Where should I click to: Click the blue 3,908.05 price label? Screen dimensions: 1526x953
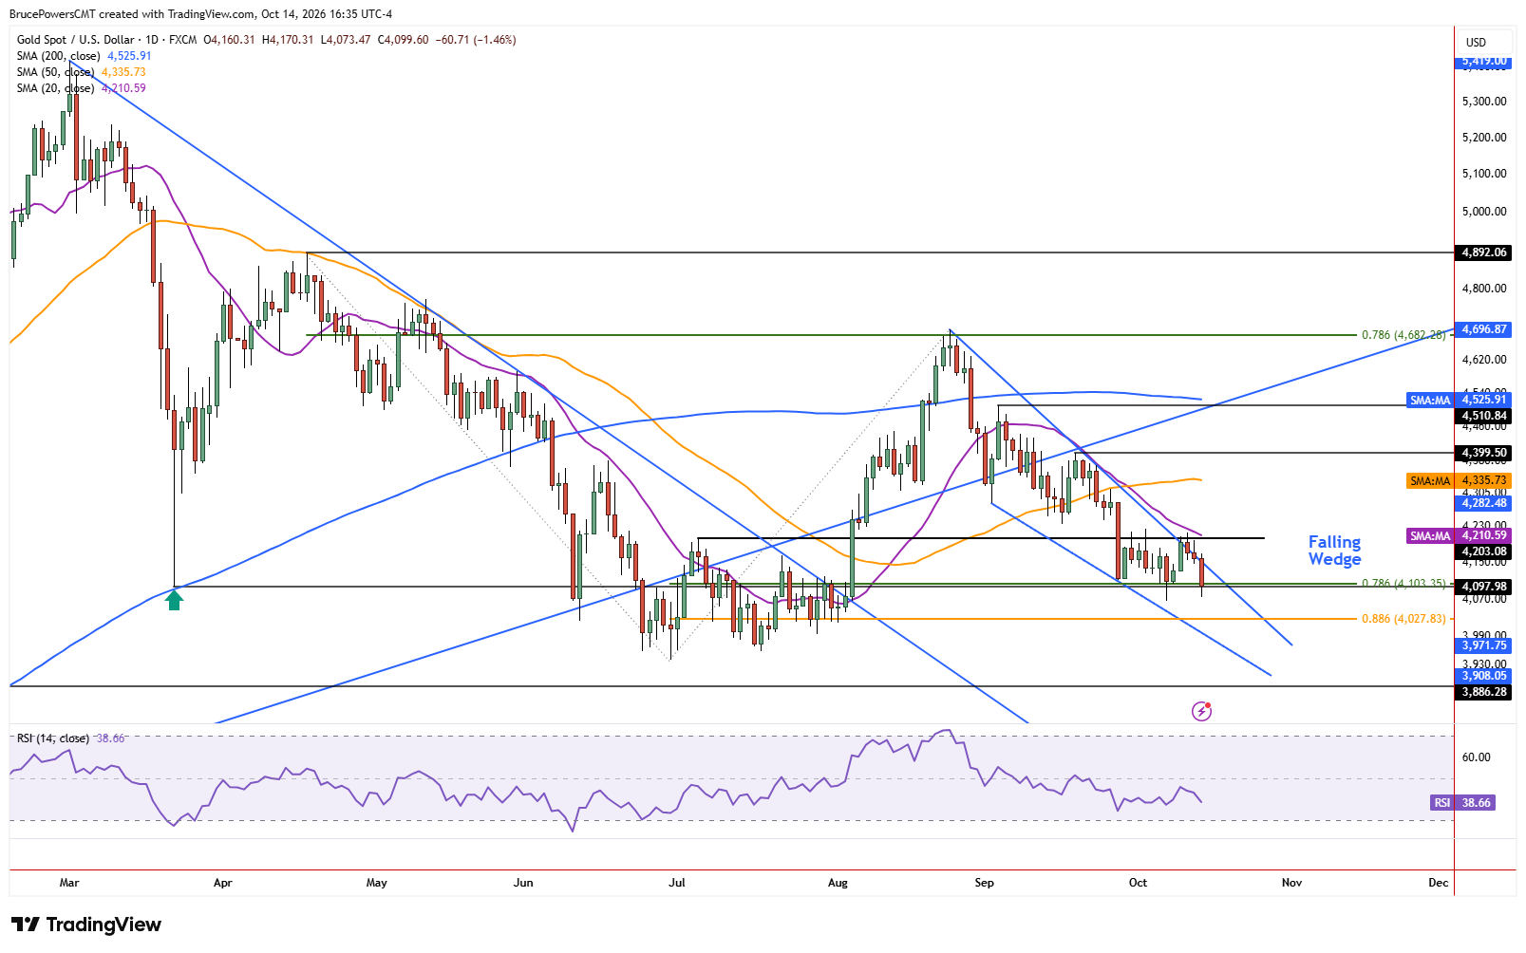[1483, 676]
